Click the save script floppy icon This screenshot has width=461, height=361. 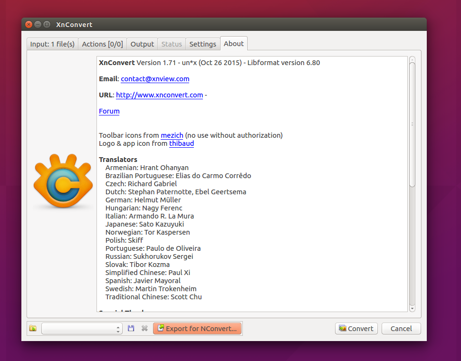pyautogui.click(x=131, y=328)
